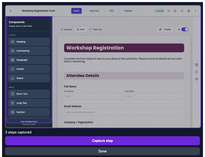Click the Email Address input field
Image resolution: width=205 pixels, height=157 pixels.
coord(124,112)
